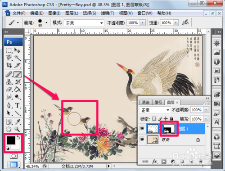Select the Slice tool

coord(17,65)
